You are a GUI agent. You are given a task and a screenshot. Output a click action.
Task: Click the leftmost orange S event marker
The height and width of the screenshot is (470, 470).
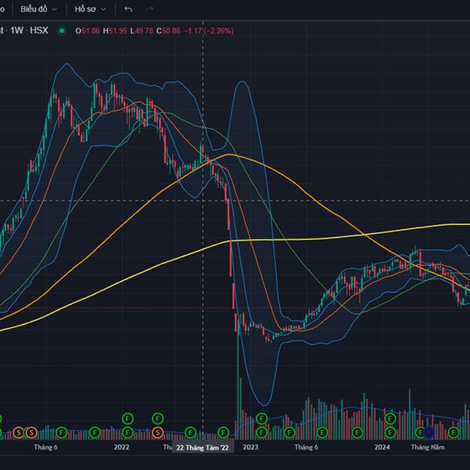coord(19,432)
